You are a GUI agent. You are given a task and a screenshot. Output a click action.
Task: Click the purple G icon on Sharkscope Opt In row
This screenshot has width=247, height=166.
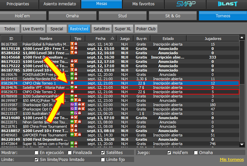click(72, 105)
